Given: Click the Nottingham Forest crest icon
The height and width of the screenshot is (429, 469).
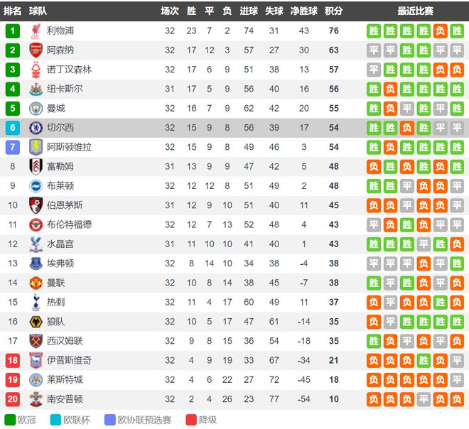Looking at the screenshot, I should tap(36, 70).
